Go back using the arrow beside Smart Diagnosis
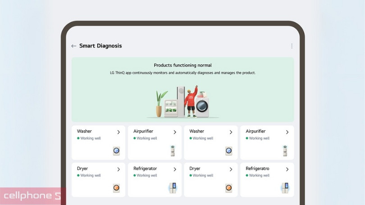The height and width of the screenshot is (205, 365). point(74,46)
